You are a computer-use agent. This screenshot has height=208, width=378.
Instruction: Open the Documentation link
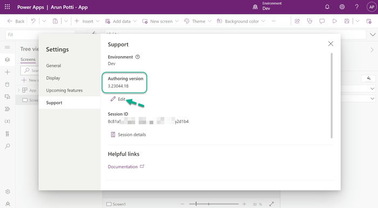[126, 167]
